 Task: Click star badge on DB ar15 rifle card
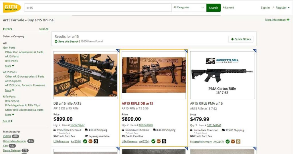118,50
